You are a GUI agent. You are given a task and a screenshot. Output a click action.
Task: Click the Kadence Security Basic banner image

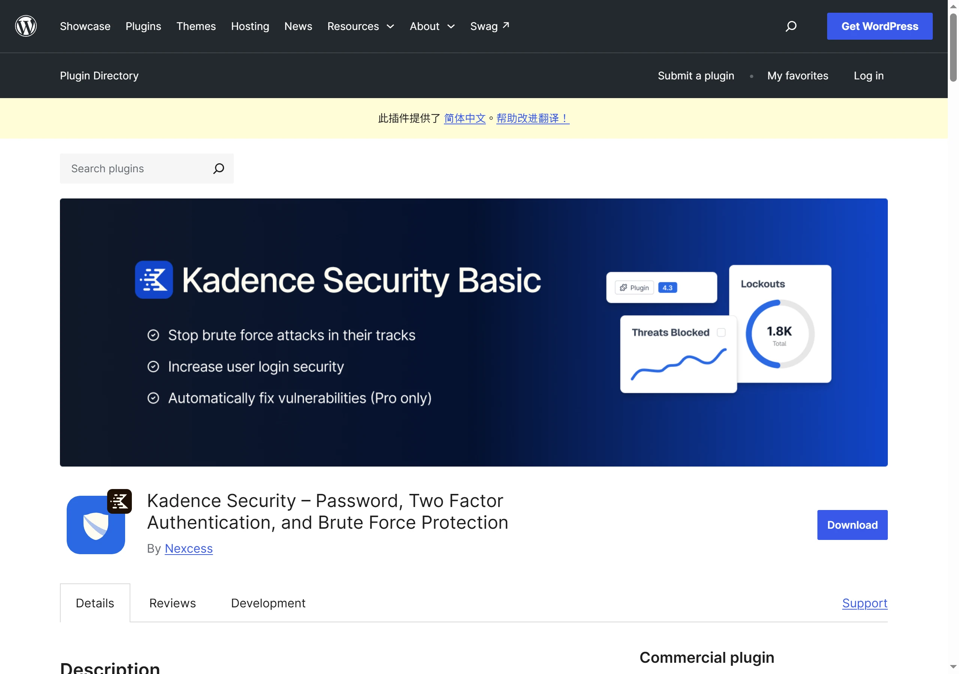click(x=474, y=333)
